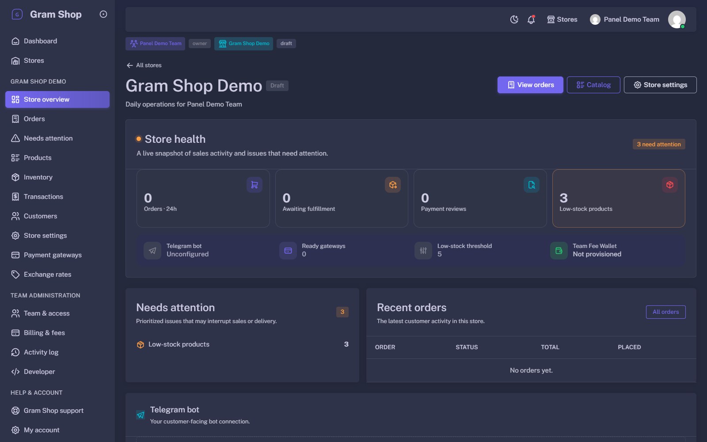Screen dimensions: 707x442
Task: Open Stores from top bar
Action: tap(562, 19)
